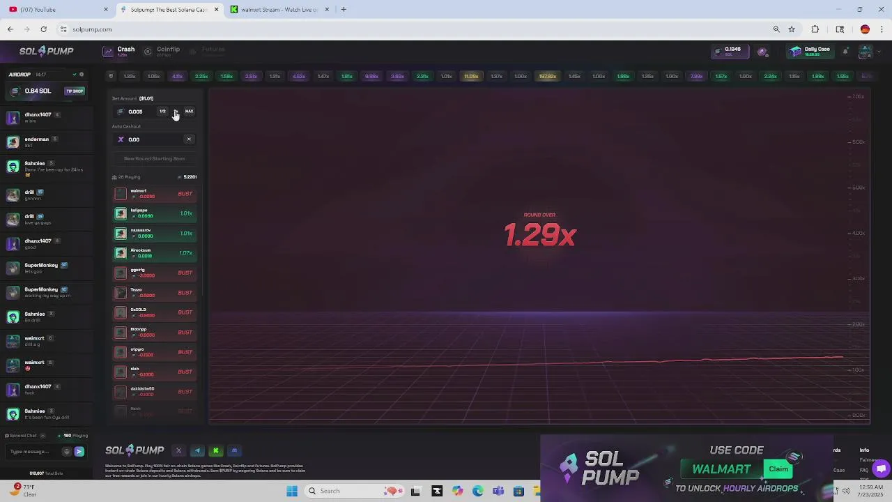Open the Microsoft Edge taskbar icon
This screenshot has width=892, height=502.
478,491
